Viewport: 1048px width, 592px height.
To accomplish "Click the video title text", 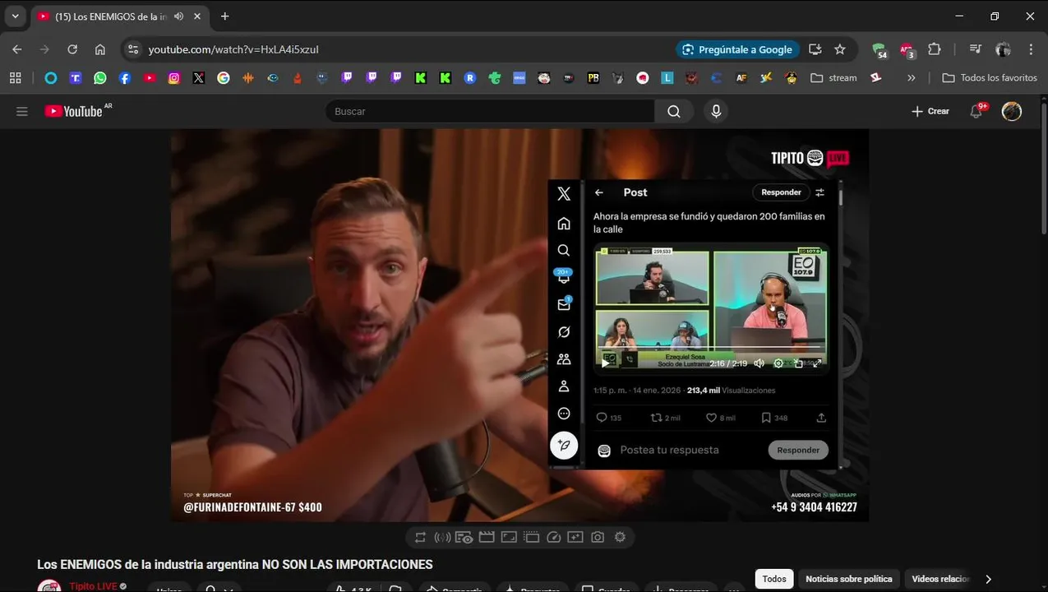I will click(235, 565).
